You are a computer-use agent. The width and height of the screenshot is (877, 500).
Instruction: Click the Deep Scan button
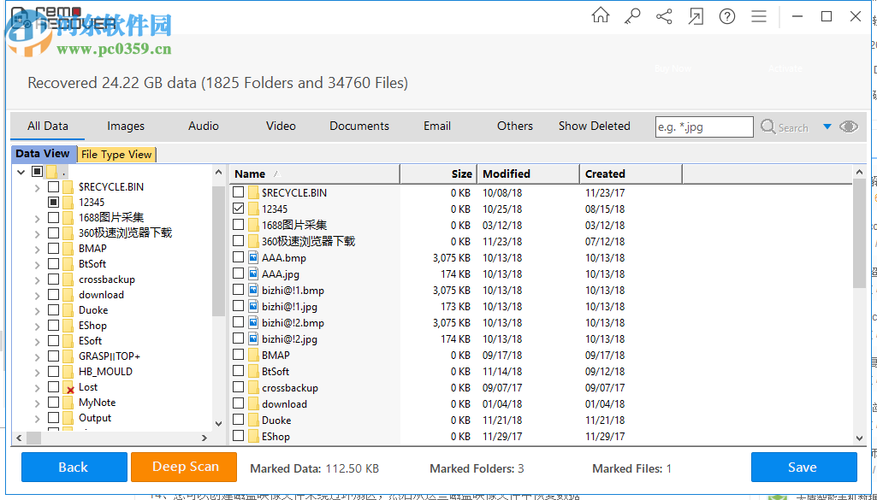[x=183, y=468]
